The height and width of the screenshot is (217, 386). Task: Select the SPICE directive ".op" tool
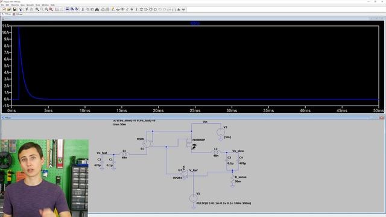(183, 10)
